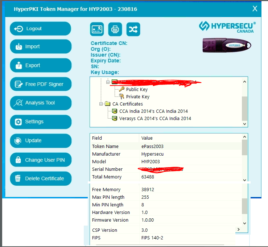This screenshot has height=247, width=268.
Task: Launch the Free PDF Signer
Action: 41,84
